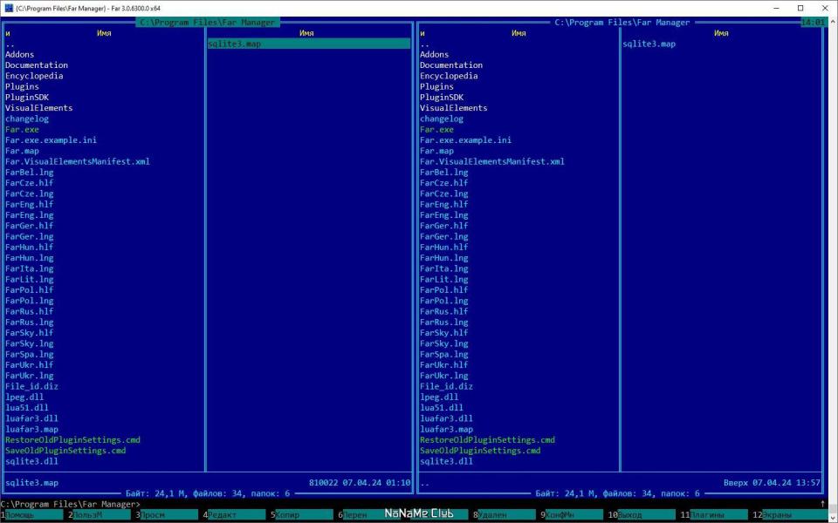The height and width of the screenshot is (523, 838).
Task: Click the right panel path title
Action: (x=622, y=23)
